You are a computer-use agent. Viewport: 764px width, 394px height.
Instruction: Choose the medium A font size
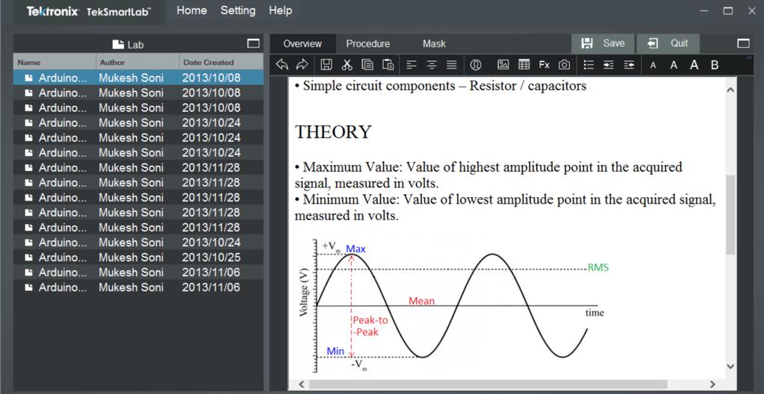tap(674, 65)
